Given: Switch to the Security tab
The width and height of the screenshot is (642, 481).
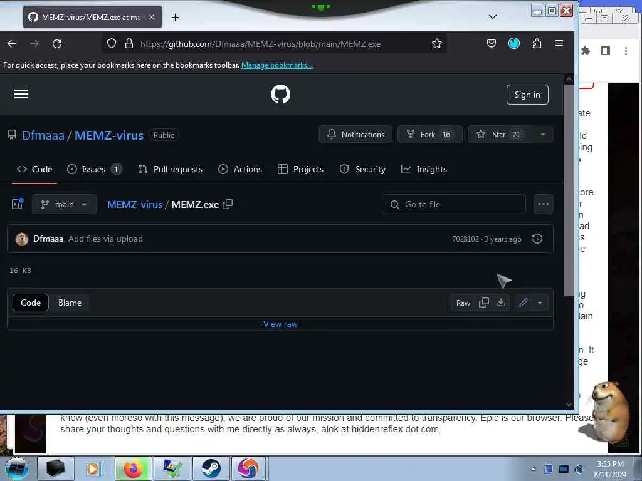Looking at the screenshot, I should coord(362,169).
